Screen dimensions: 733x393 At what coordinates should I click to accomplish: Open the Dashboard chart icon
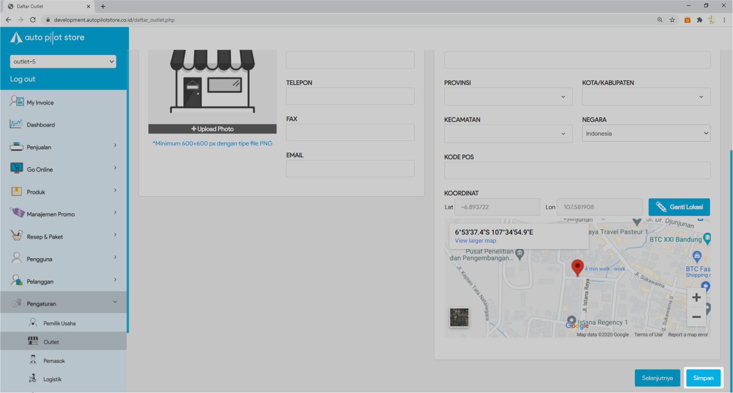click(x=16, y=124)
